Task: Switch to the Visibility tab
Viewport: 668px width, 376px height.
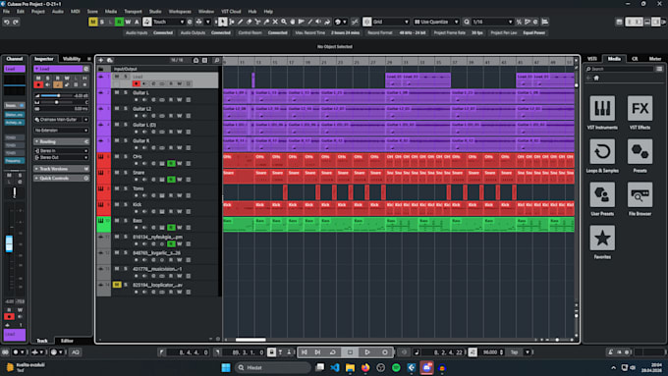Action: click(72, 59)
